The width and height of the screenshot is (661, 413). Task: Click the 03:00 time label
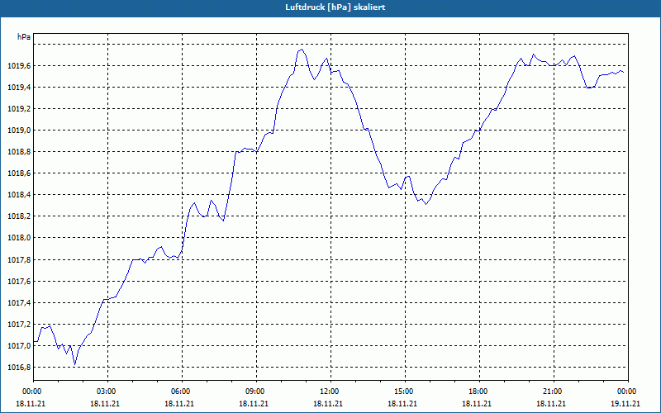pyautogui.click(x=107, y=391)
